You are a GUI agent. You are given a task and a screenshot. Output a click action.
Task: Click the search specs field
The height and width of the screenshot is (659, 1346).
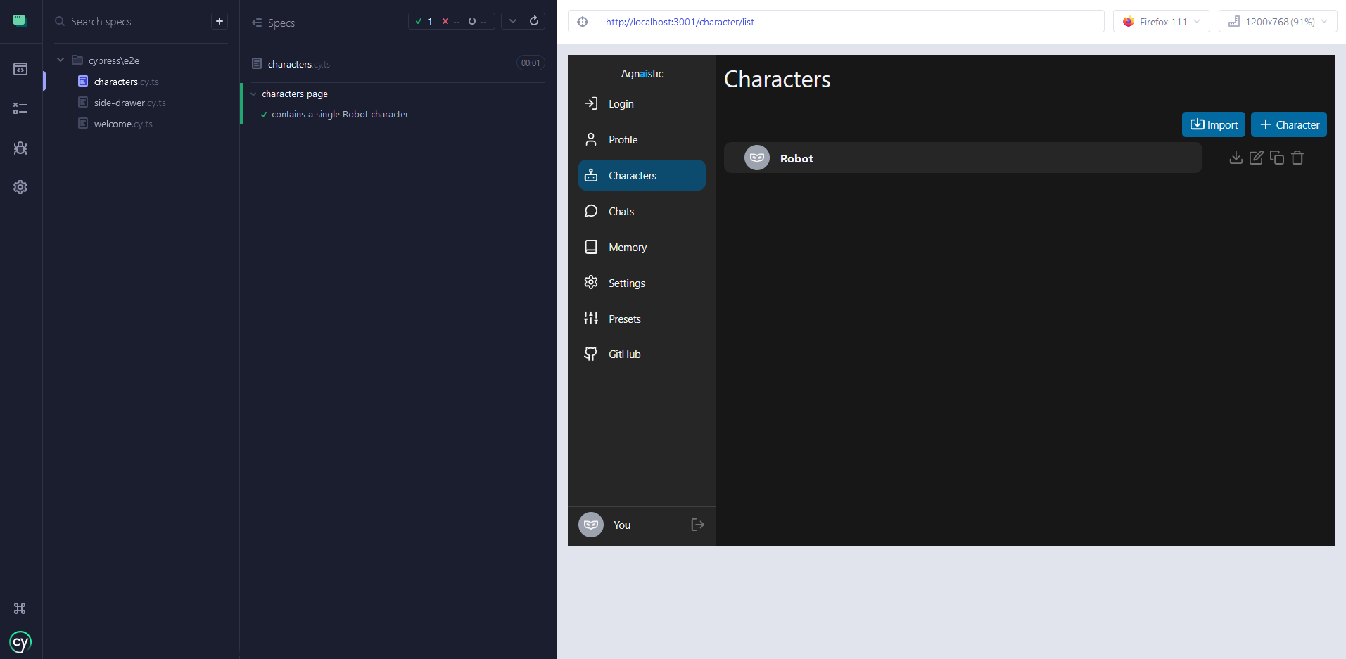pos(130,22)
